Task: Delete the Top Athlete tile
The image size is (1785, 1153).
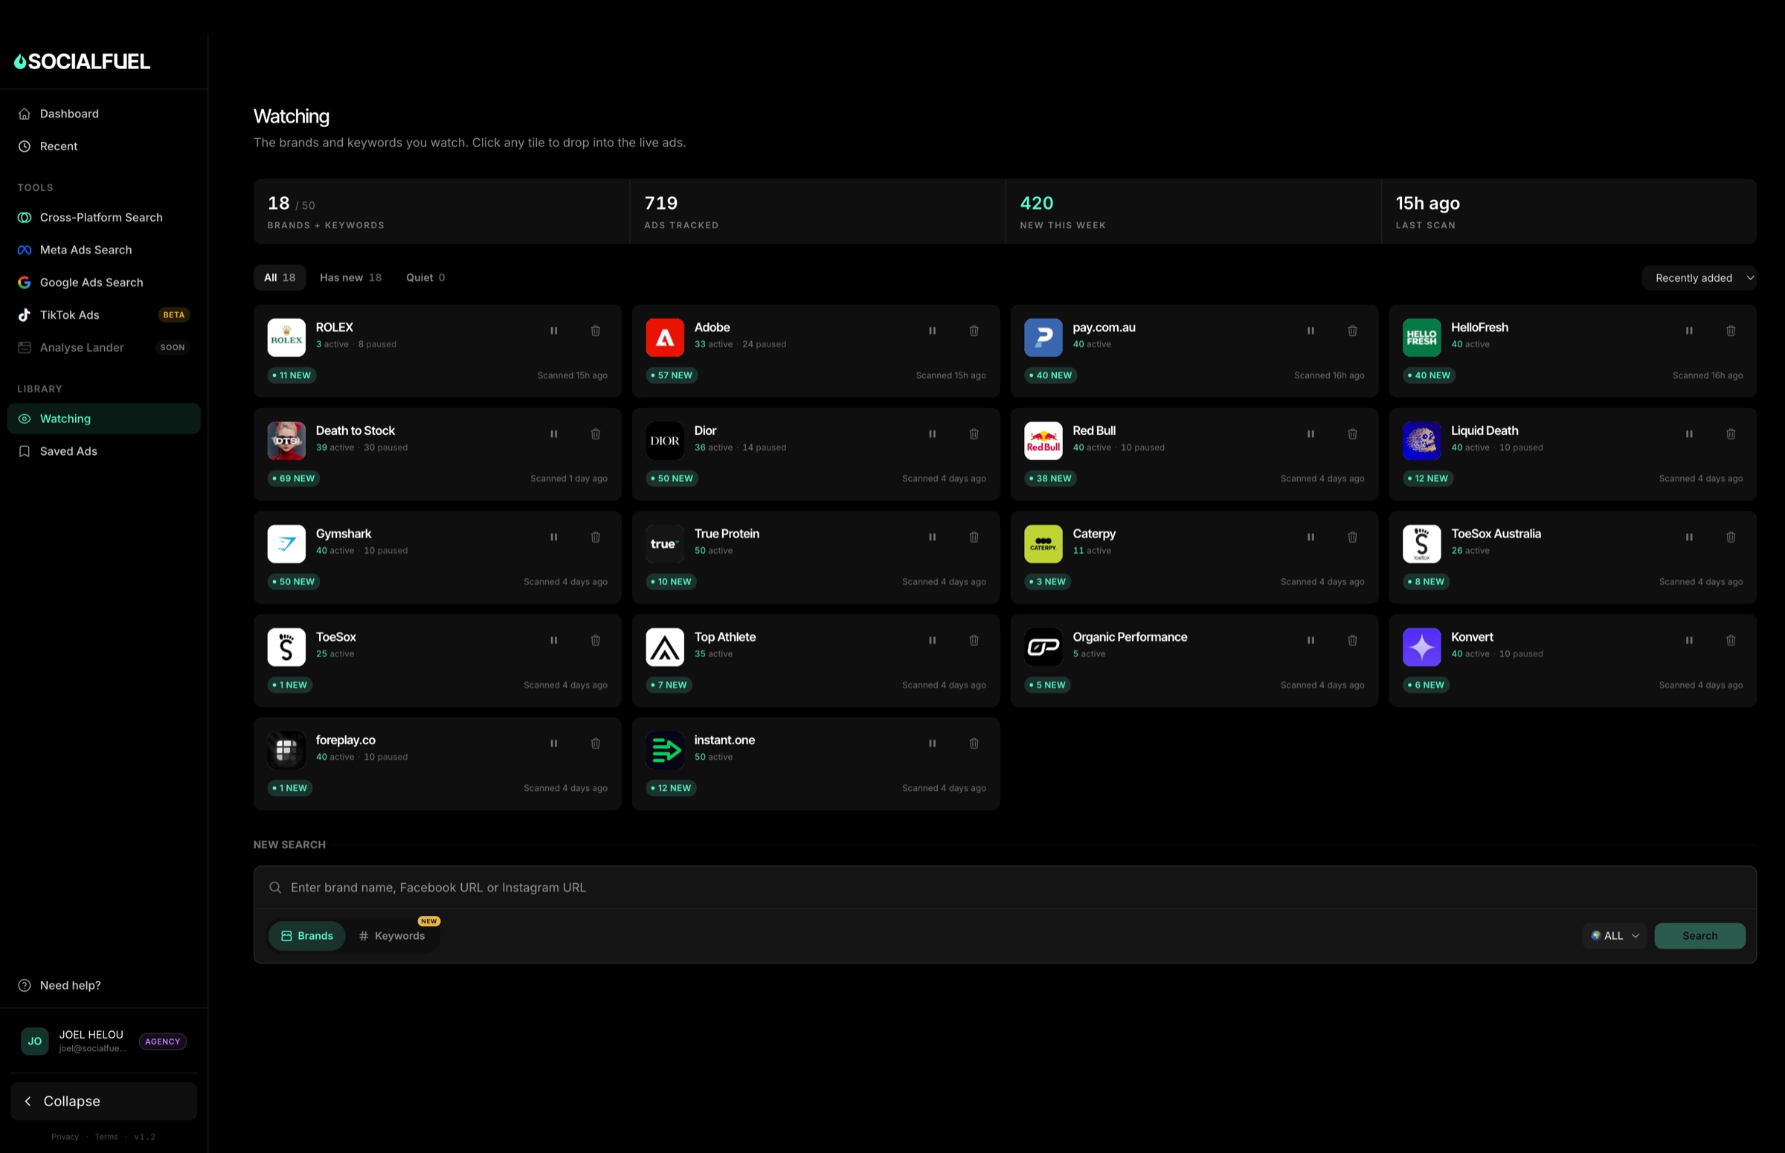Action: [974, 641]
